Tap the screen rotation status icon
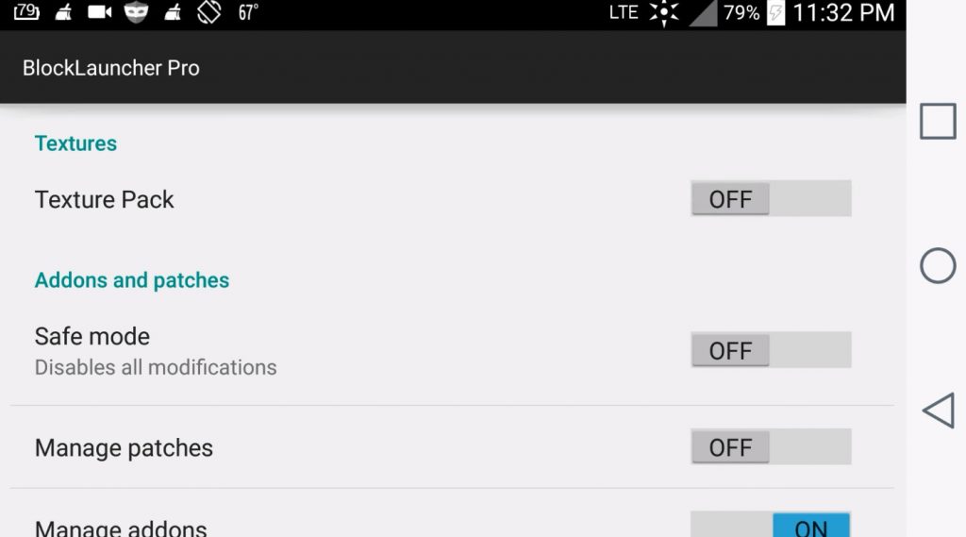The width and height of the screenshot is (966, 537). [208, 12]
